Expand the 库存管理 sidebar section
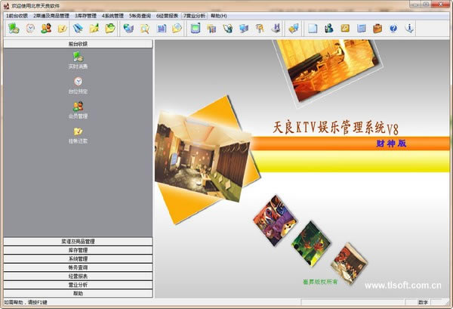 coord(78,250)
